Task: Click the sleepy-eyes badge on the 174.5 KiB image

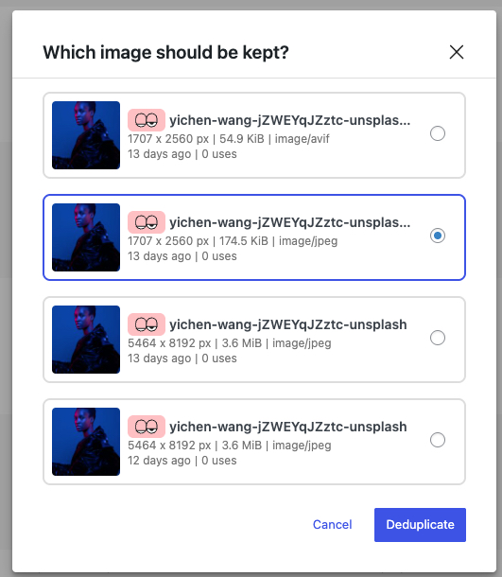Action: pos(147,222)
